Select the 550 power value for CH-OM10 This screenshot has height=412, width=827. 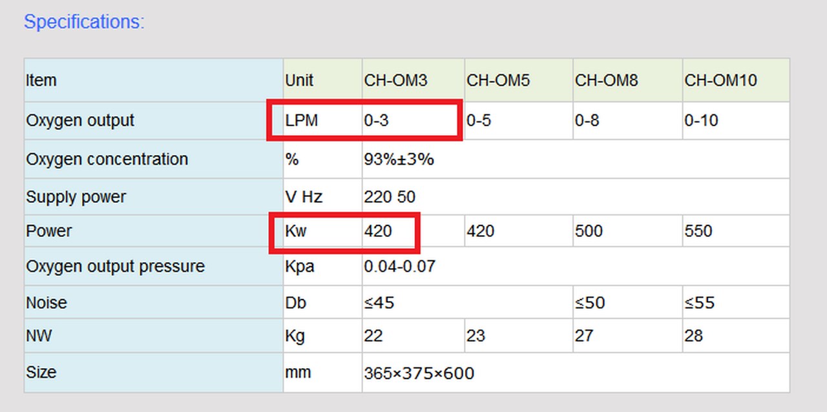click(698, 231)
